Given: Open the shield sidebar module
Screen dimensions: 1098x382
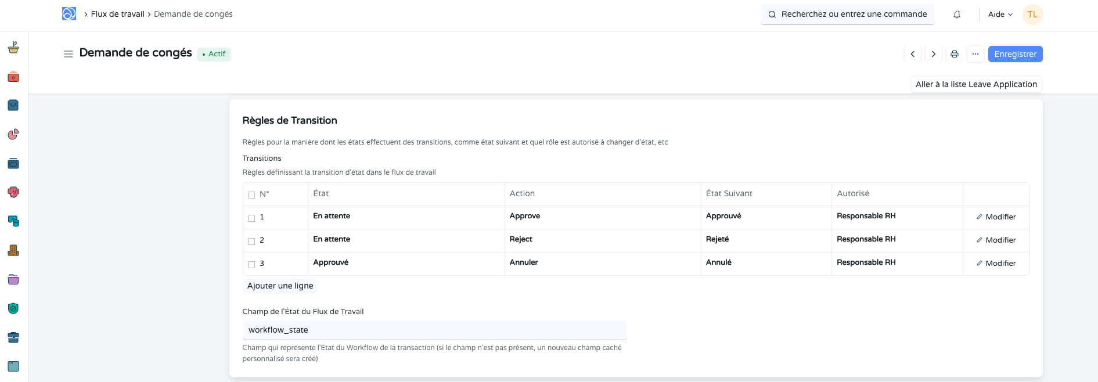Looking at the screenshot, I should pyautogui.click(x=13, y=308).
